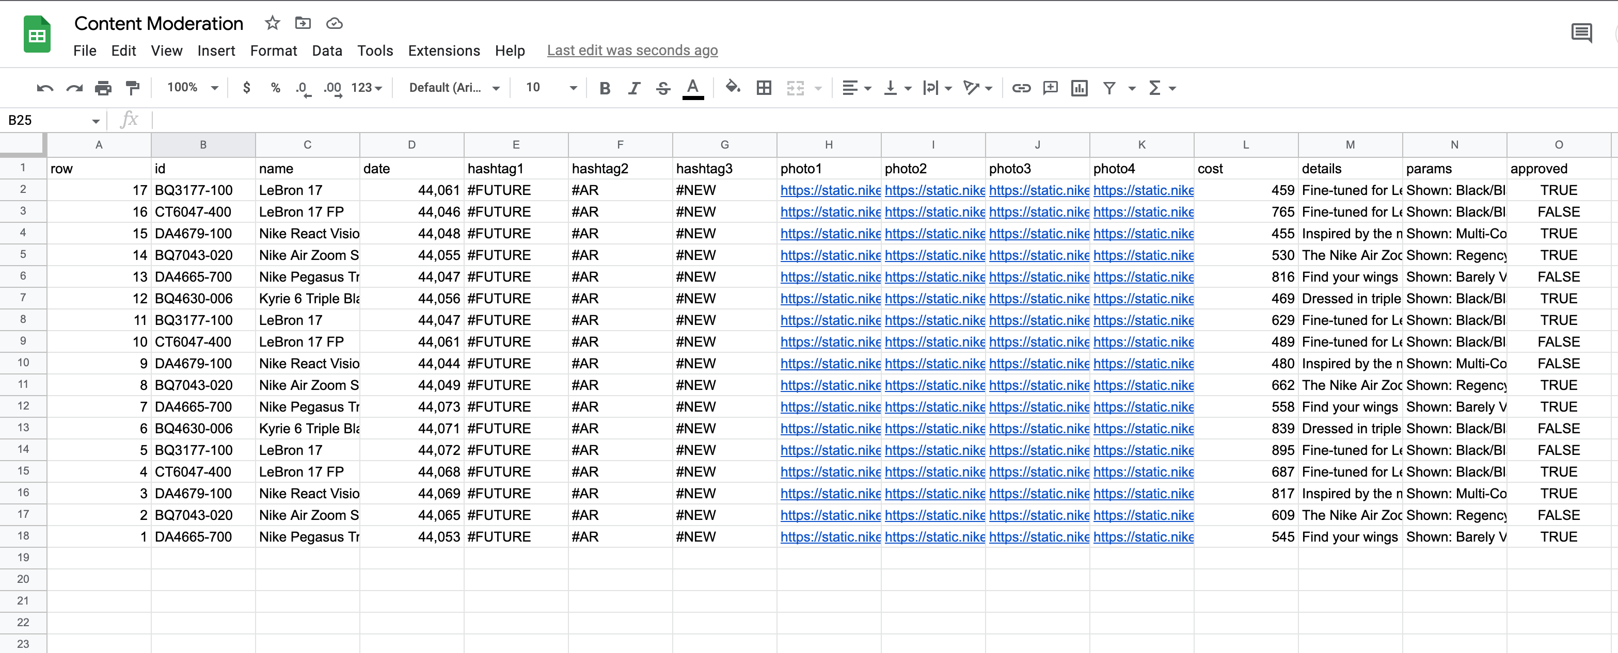1618x653 pixels.
Task: Open the functions sigma tool
Action: (1154, 88)
